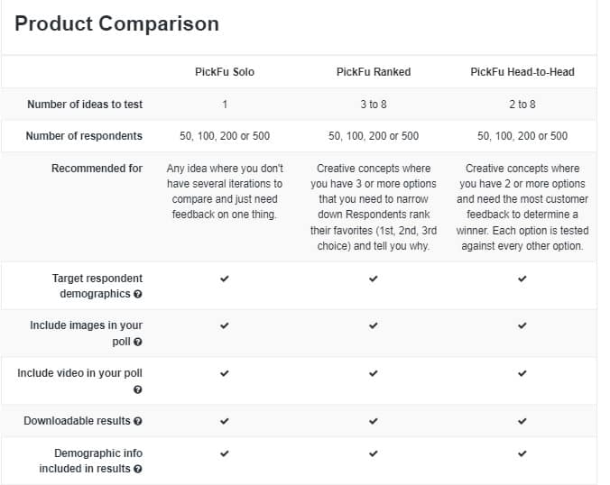
Task: Click PickFu Solo checkmark for Target respondent demographics
Action: [225, 279]
